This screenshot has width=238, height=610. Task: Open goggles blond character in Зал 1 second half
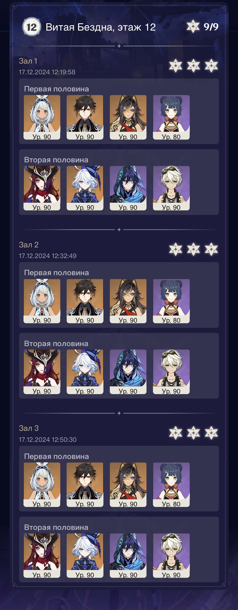171,188
